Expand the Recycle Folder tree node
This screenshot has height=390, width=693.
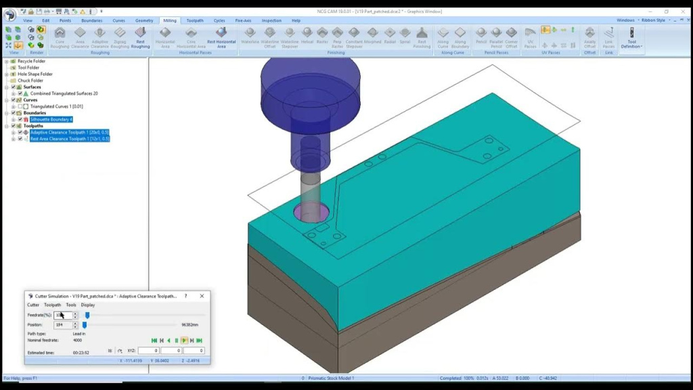tap(7, 62)
